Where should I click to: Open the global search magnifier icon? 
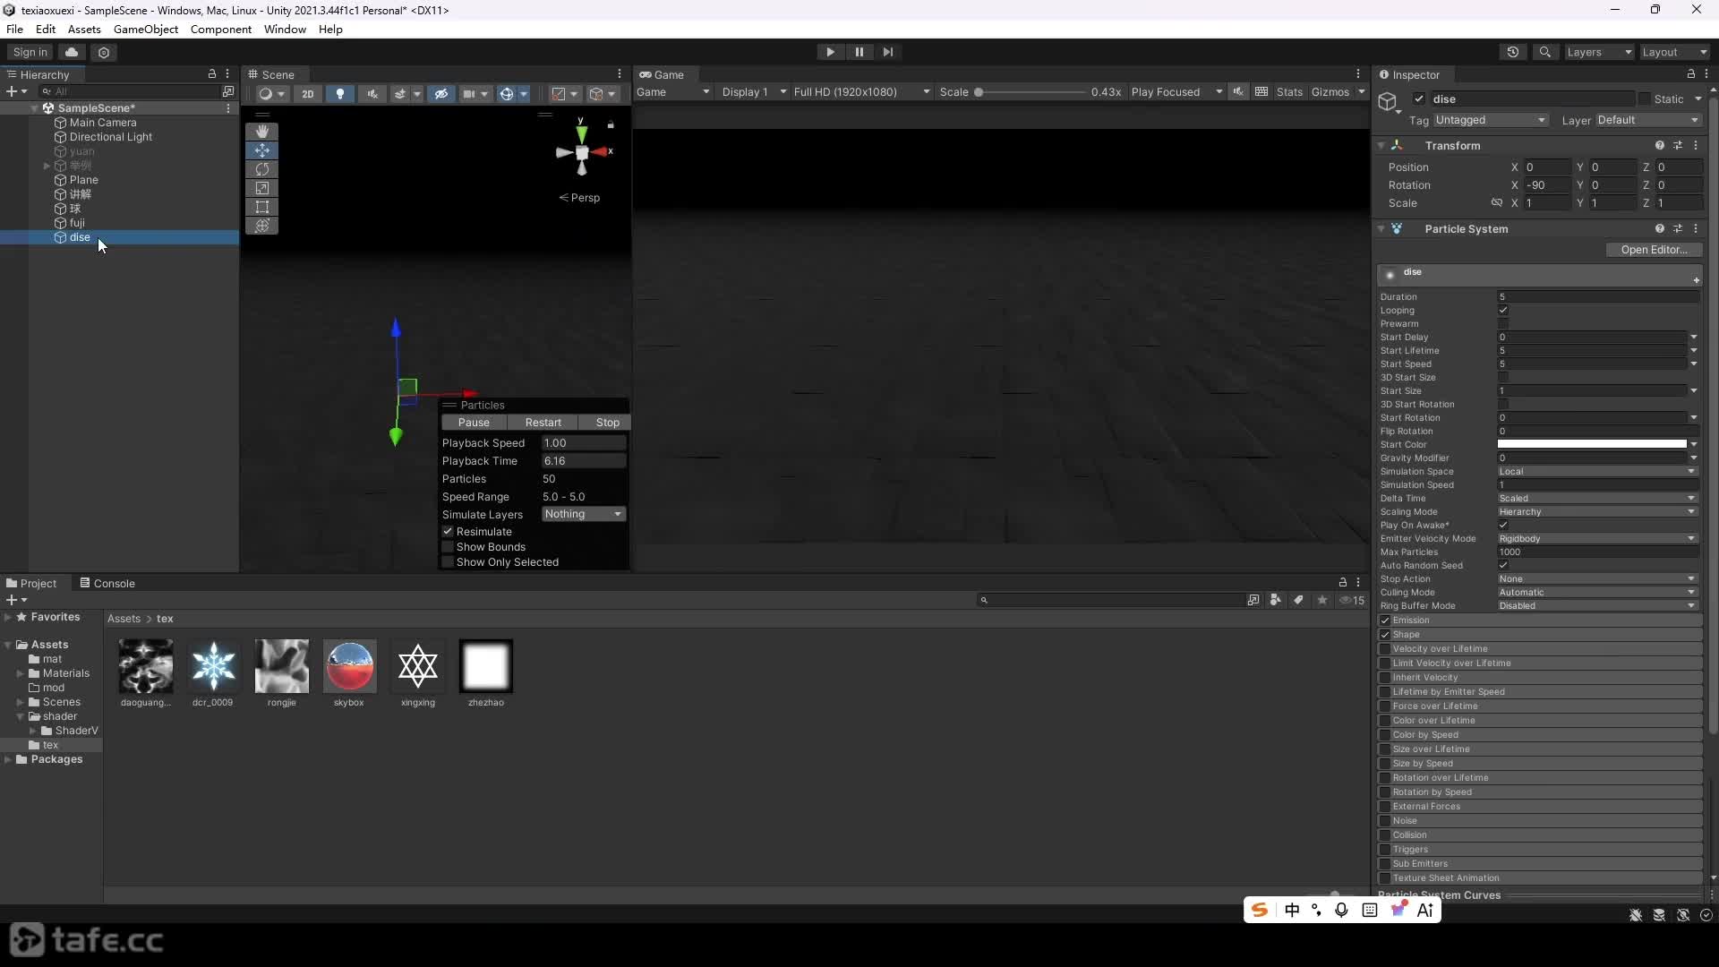(x=1544, y=52)
